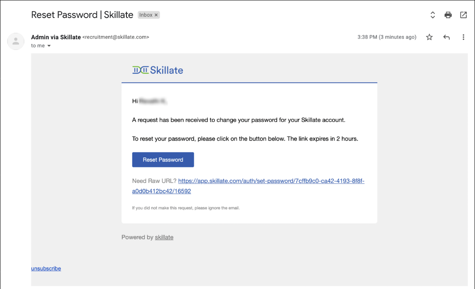Click the 'If you did not make this request' note
Viewport: 475px width, 289px height.
(186, 208)
